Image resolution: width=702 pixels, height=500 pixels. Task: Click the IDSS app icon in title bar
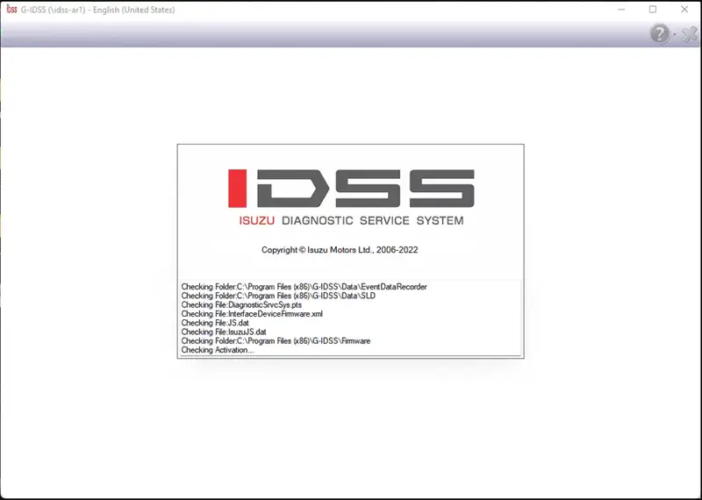11,10
